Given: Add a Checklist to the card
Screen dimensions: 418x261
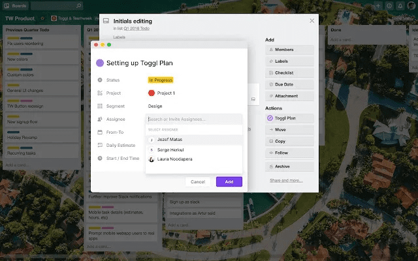Looking at the screenshot, I should pos(290,72).
